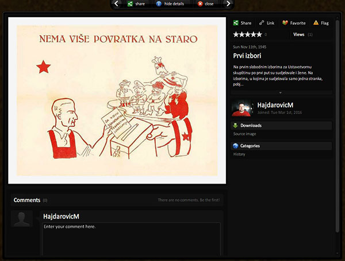Screen dimensions: 345x261
Task: Rate the item one star
Action: pos(236,35)
